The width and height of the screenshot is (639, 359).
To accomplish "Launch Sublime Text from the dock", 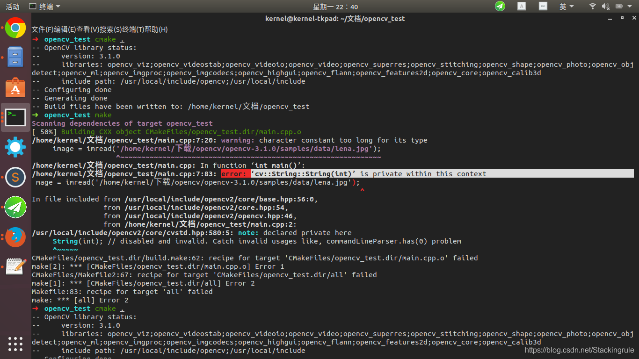I will (15, 177).
